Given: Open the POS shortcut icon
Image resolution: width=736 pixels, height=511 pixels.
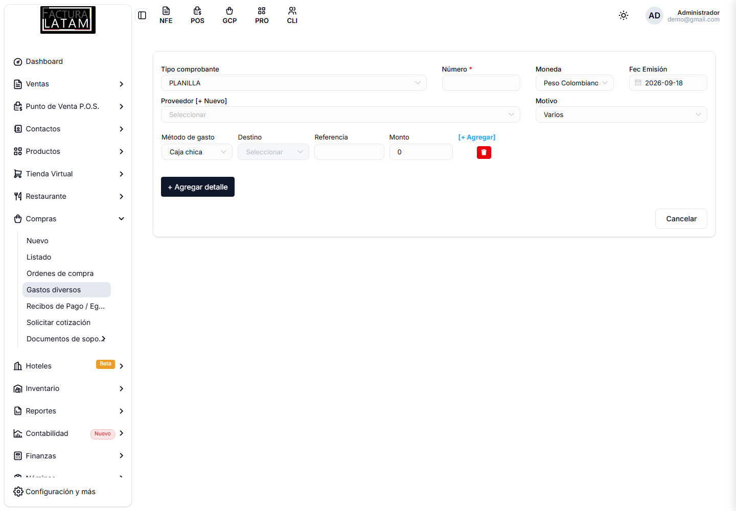Looking at the screenshot, I should [x=198, y=15].
